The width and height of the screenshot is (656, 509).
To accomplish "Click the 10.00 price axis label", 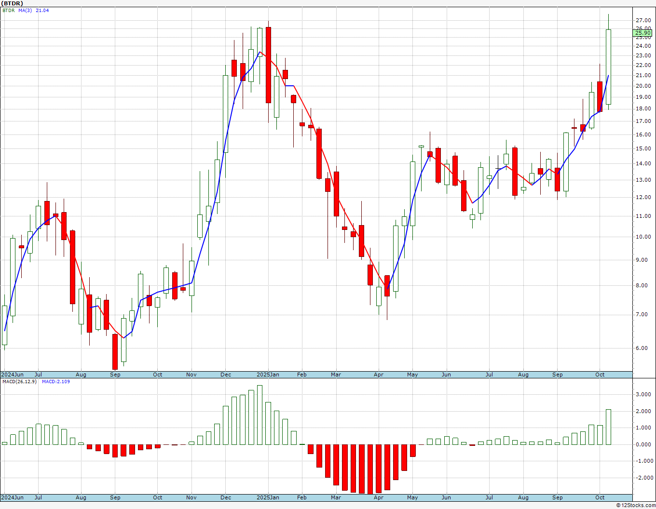I will click(643, 237).
